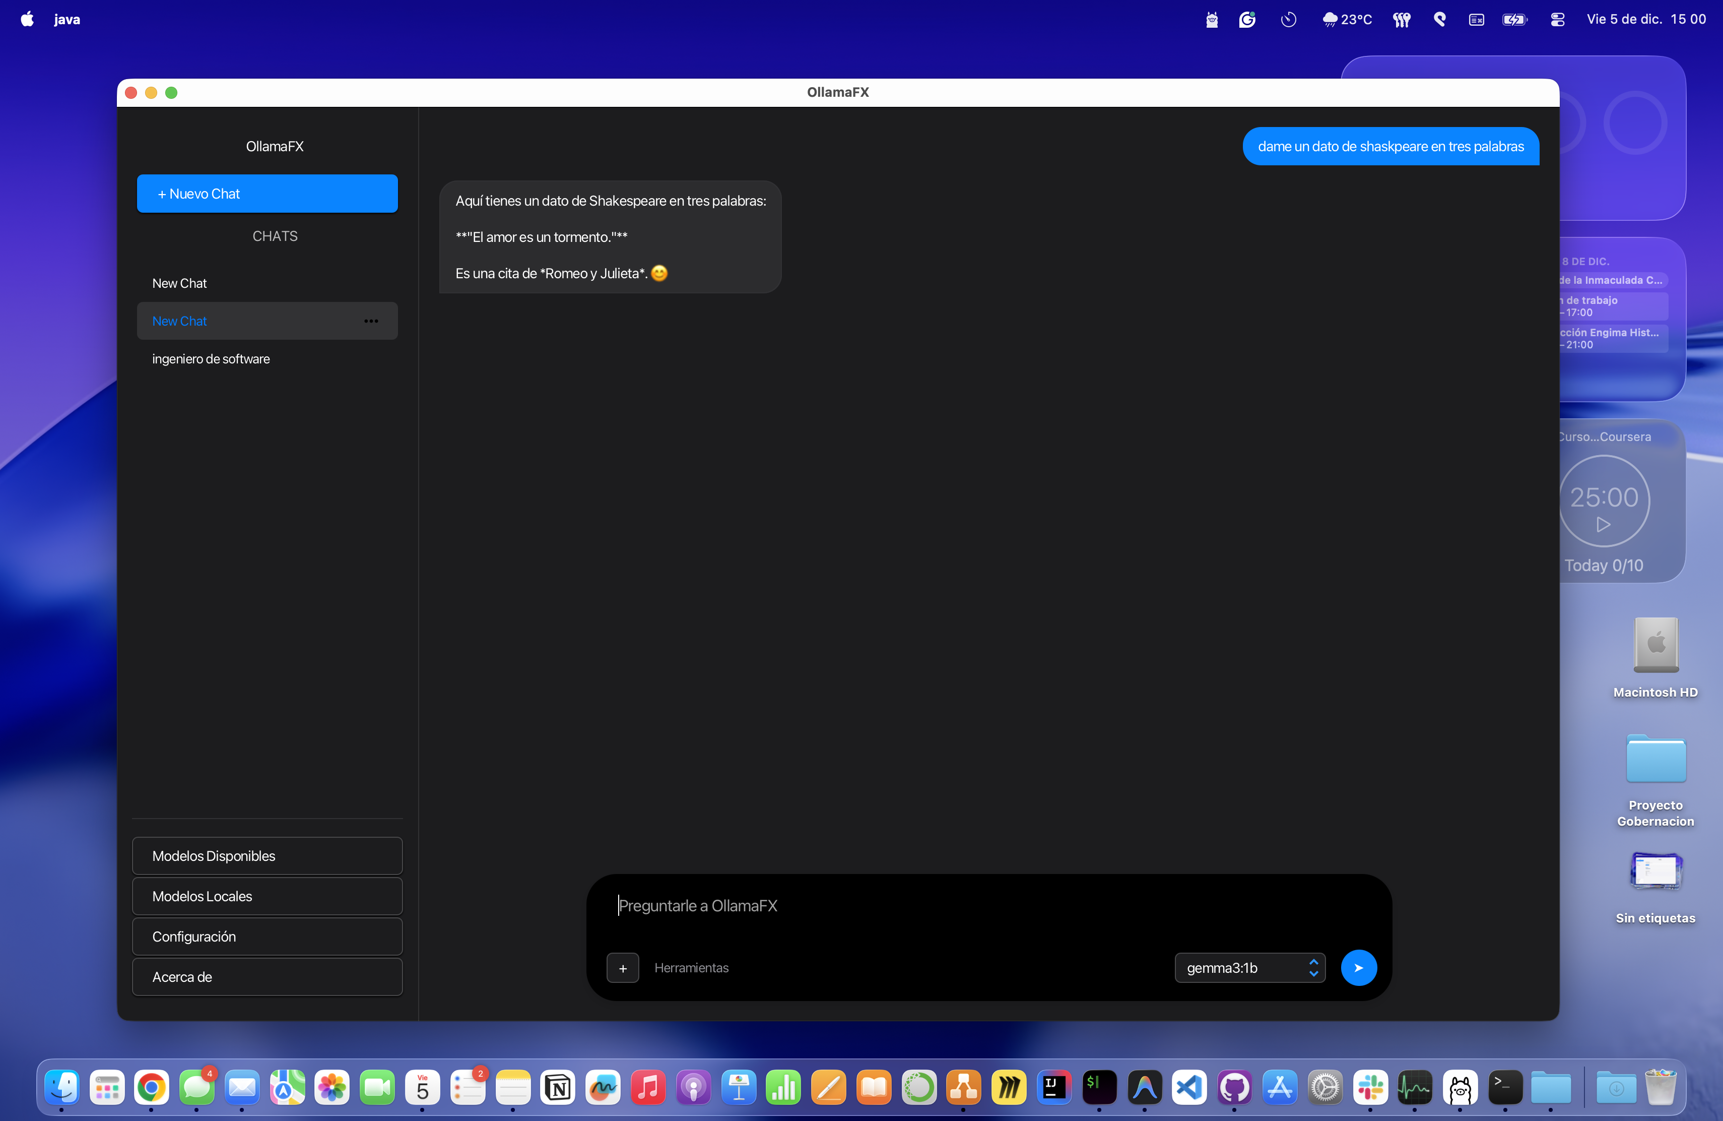Select the highlighted New Chat entry
Screen dimensions: 1723x1121
pyautogui.click(x=267, y=321)
